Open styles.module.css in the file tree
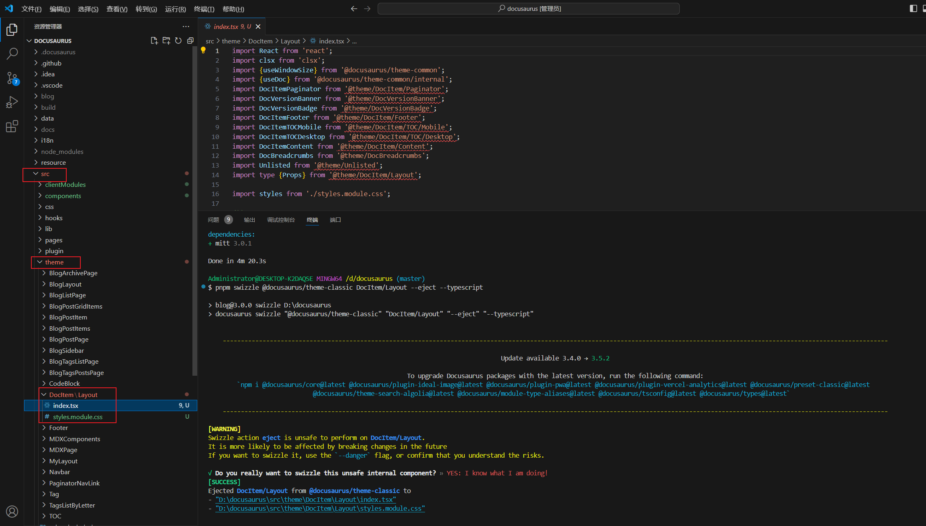Viewport: 926px width, 526px height. (x=78, y=417)
